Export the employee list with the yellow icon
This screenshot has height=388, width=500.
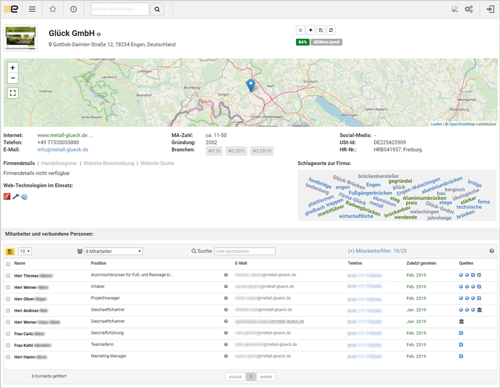click(x=9, y=251)
